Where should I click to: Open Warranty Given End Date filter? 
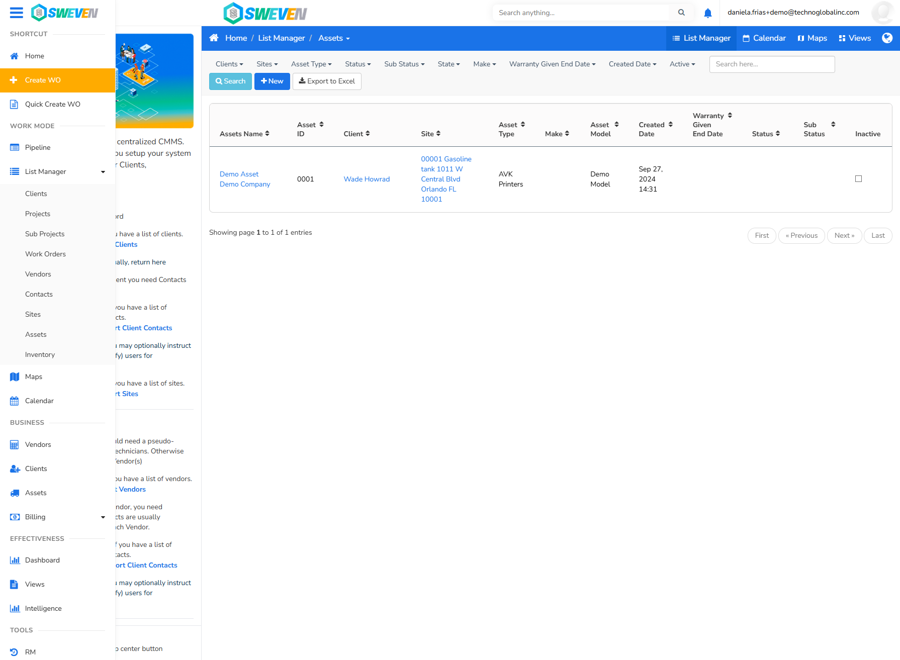(x=552, y=64)
